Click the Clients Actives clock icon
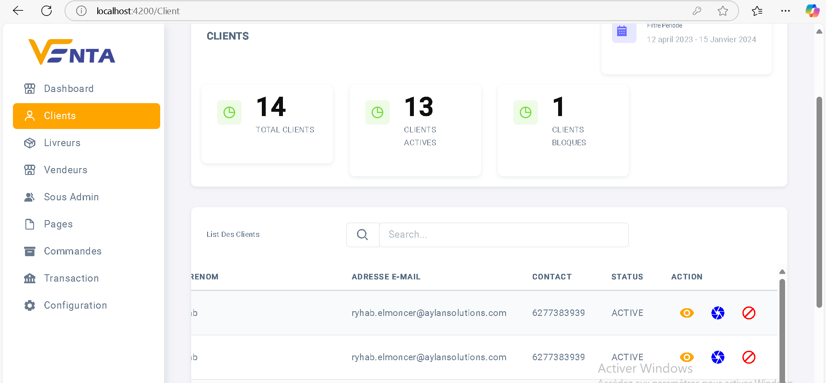The image size is (826, 383). [x=377, y=113]
